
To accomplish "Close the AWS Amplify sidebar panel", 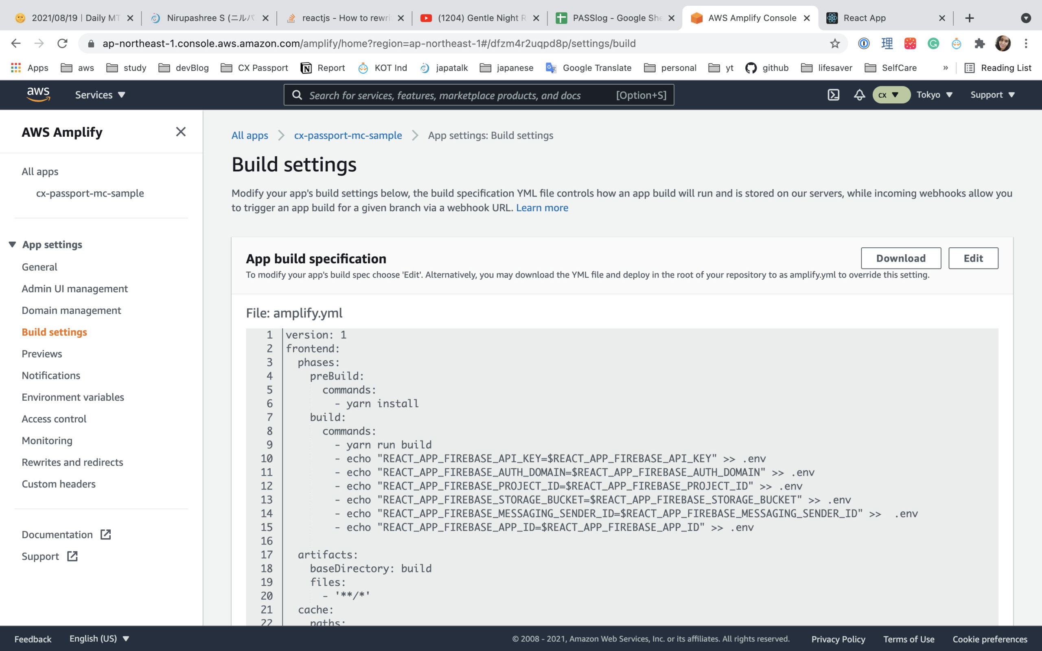I will [181, 132].
